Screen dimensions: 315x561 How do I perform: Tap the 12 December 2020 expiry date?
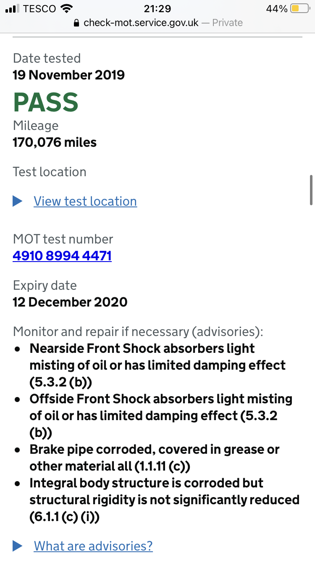[70, 302]
